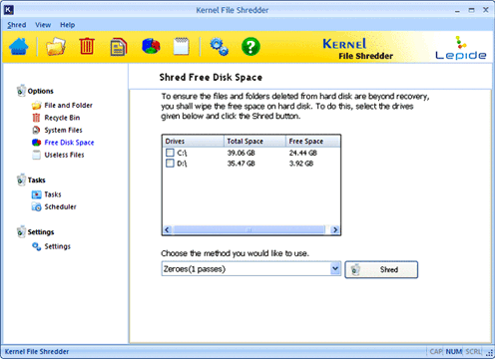
Task: Click the blue Home toolbar icon
Action: (19, 47)
